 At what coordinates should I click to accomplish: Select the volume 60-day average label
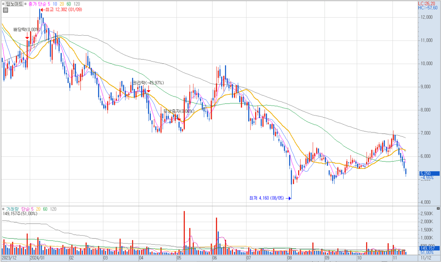pos(45,209)
